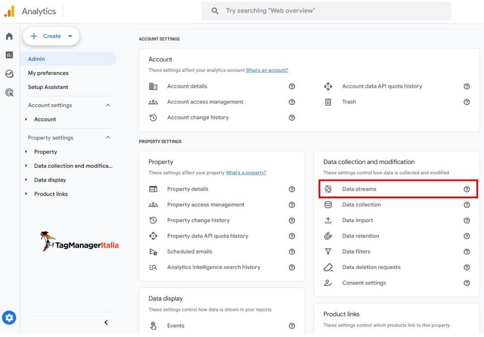Click the search magnifier icon
This screenshot has height=337, width=484.
tap(215, 11)
